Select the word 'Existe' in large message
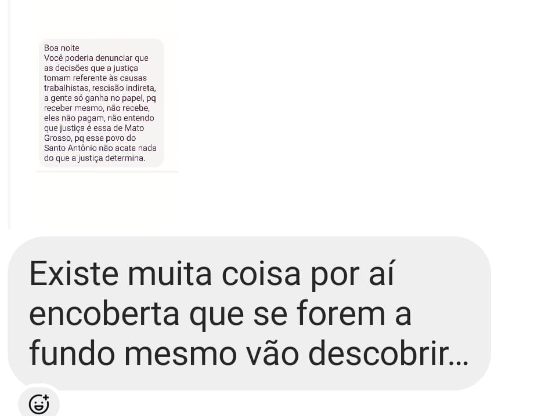Image resolution: width=534 pixels, height=416 pixels. tap(74, 273)
